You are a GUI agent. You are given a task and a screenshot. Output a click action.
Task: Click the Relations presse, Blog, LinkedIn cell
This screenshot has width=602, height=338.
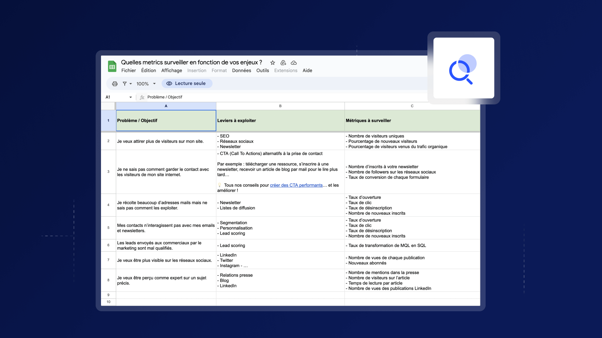(x=280, y=280)
